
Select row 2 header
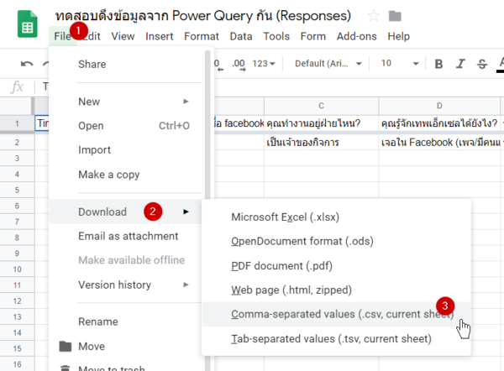click(17, 143)
